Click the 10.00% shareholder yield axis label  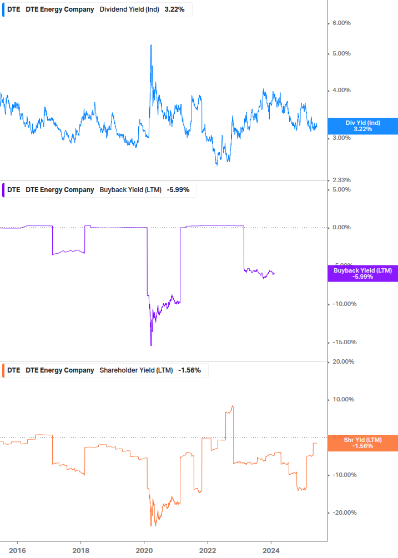343,400
